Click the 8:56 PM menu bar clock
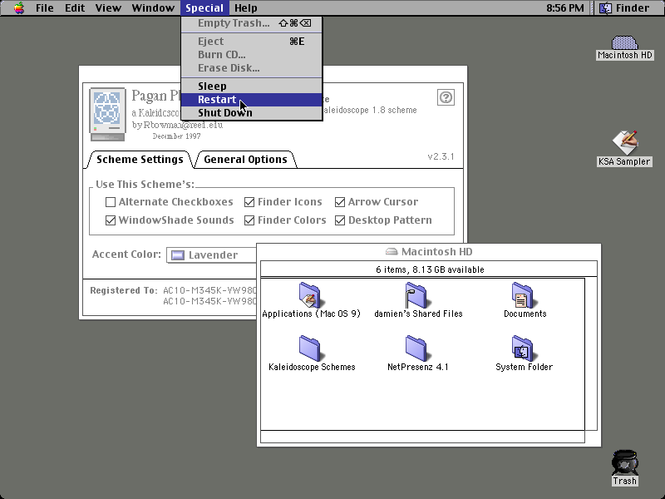This screenshot has height=499, width=665. click(x=565, y=7)
